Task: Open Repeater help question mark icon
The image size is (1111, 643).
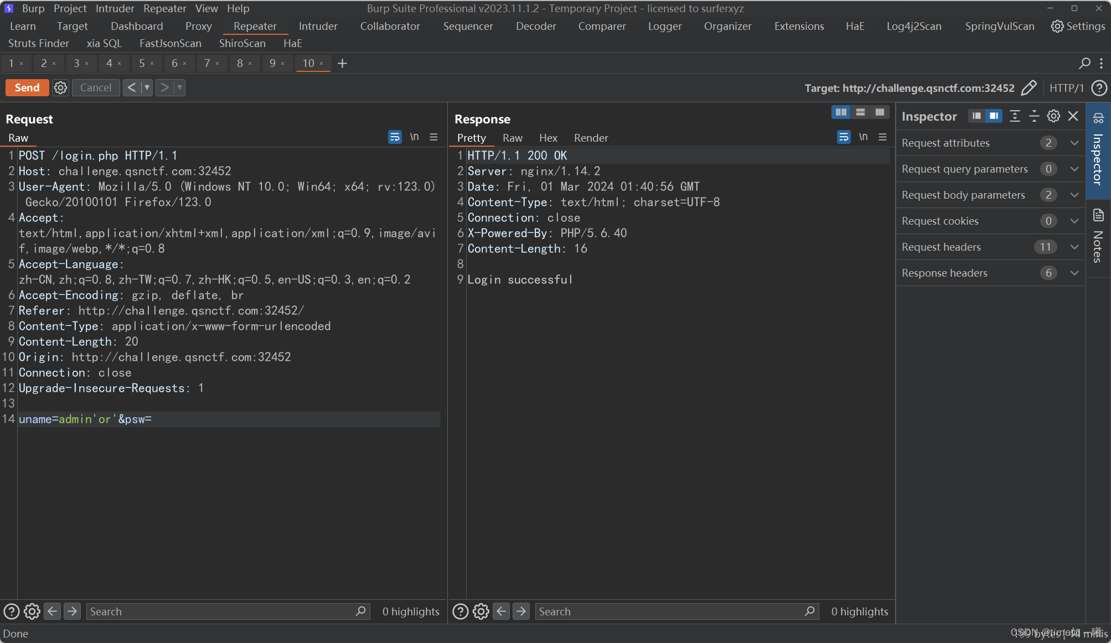Action: (x=1099, y=88)
